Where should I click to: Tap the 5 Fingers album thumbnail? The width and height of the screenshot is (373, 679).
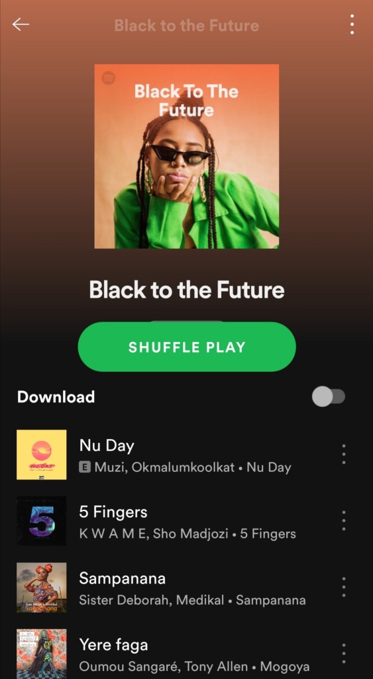(42, 521)
